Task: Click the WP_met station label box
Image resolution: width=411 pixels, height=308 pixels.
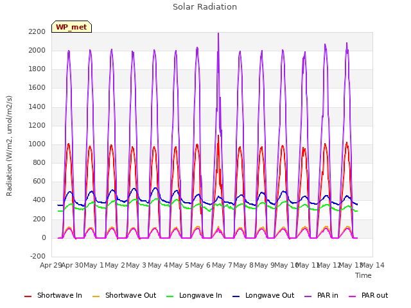Action: tap(71, 27)
